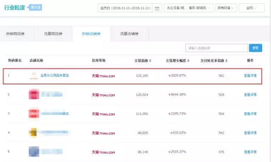This screenshot has width=271, height=162.
Task: Open 查看详情 for the 120,924 row
Action: coord(250,95)
